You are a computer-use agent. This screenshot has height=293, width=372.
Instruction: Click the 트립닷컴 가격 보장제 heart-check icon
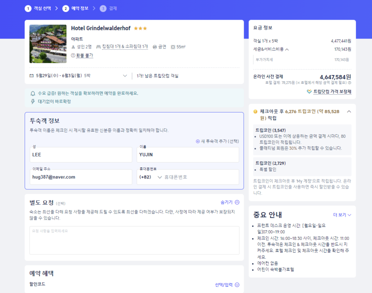point(309,92)
